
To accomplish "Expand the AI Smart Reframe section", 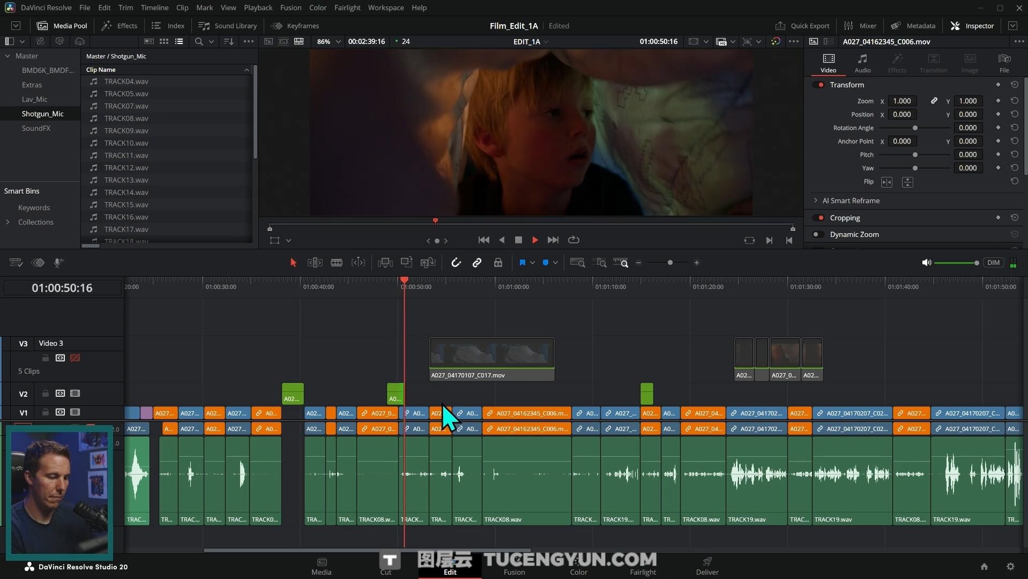I will [x=816, y=201].
